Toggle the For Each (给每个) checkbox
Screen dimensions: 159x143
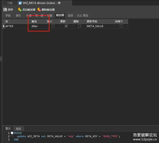click(x=121, y=26)
